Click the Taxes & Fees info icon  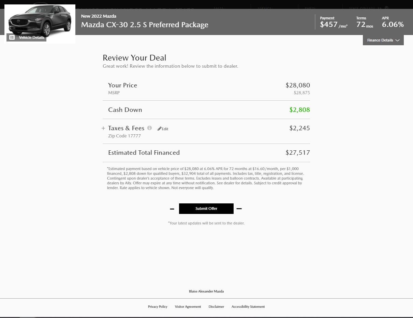point(149,128)
